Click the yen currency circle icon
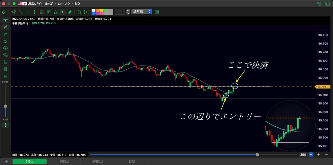Viewport: 333px width, 165px height. tap(5, 48)
